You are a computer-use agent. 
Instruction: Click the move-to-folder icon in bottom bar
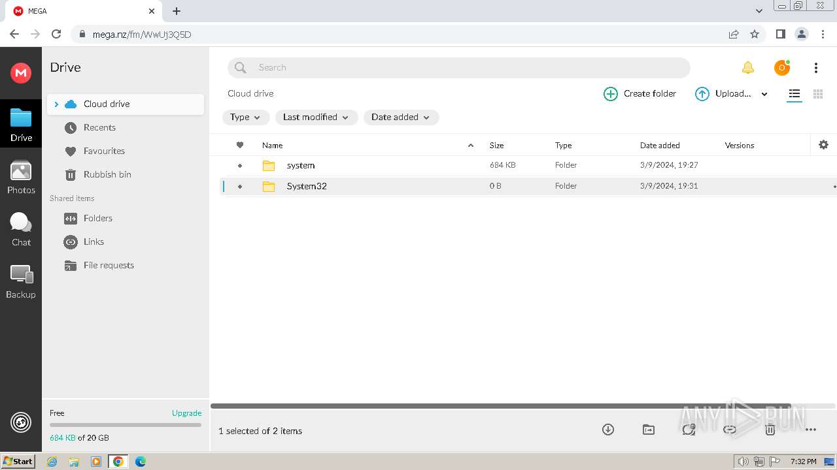pos(649,430)
